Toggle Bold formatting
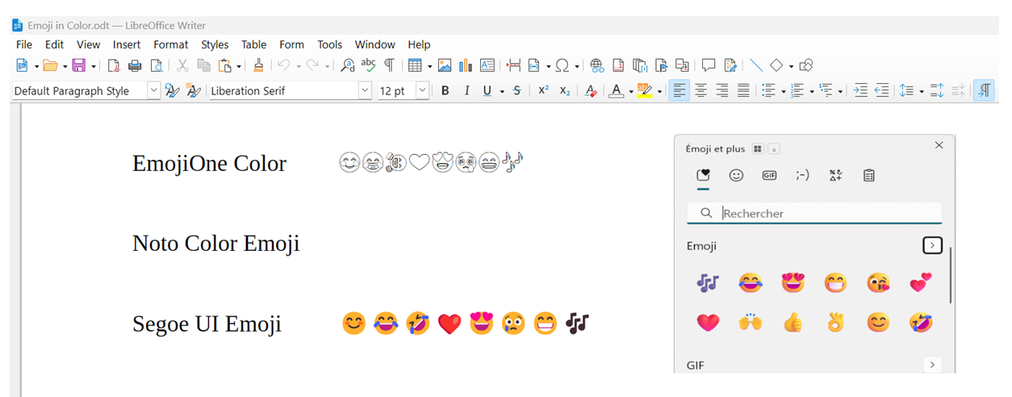1012x397 pixels. click(x=445, y=91)
